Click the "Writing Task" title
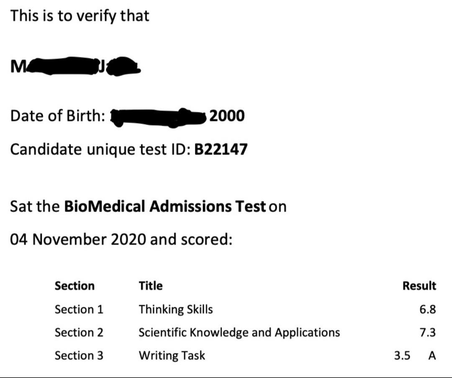This screenshot has width=452, height=378. [172, 355]
